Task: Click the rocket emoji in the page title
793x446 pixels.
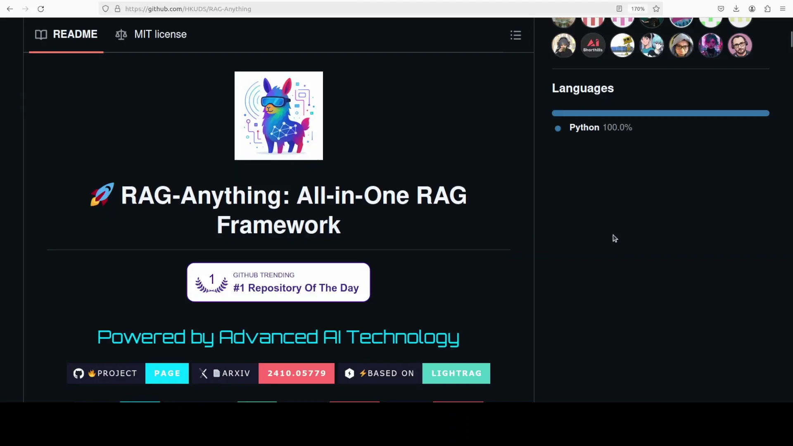Action: [101, 195]
